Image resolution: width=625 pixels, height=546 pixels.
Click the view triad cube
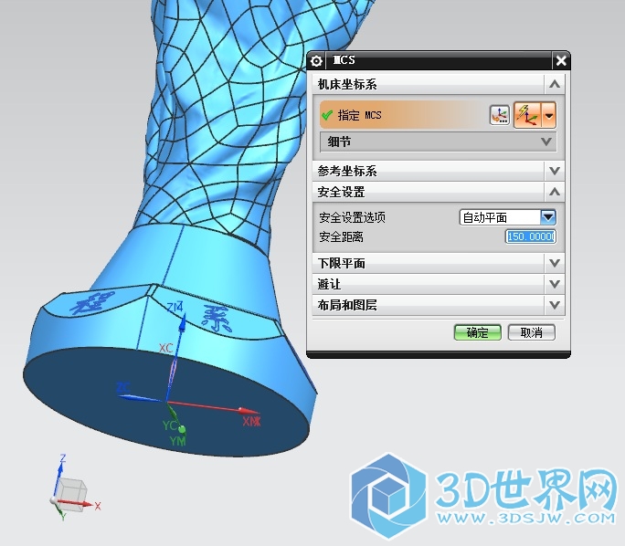tap(72, 494)
